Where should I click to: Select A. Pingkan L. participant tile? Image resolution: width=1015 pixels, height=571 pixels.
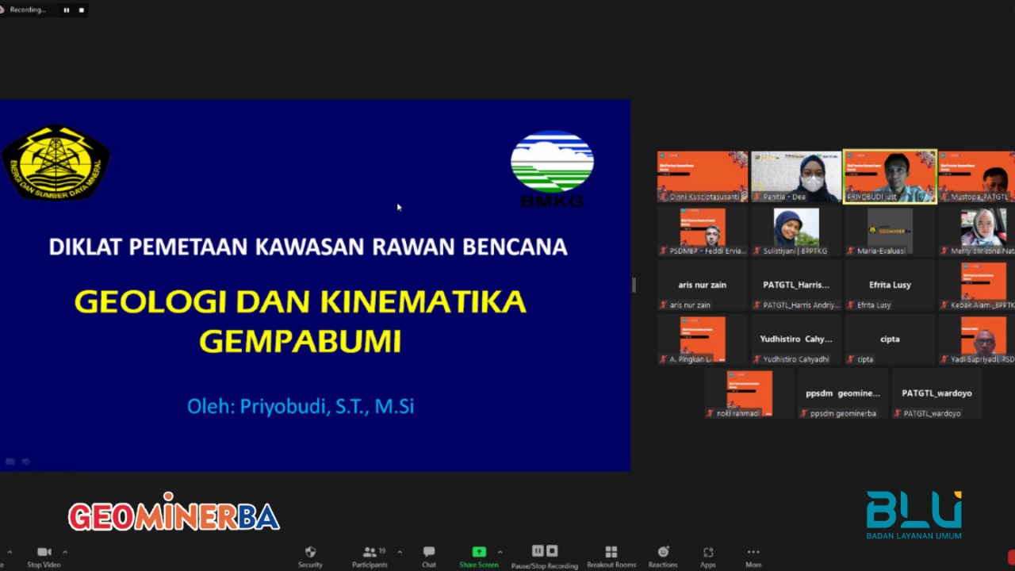coord(703,339)
